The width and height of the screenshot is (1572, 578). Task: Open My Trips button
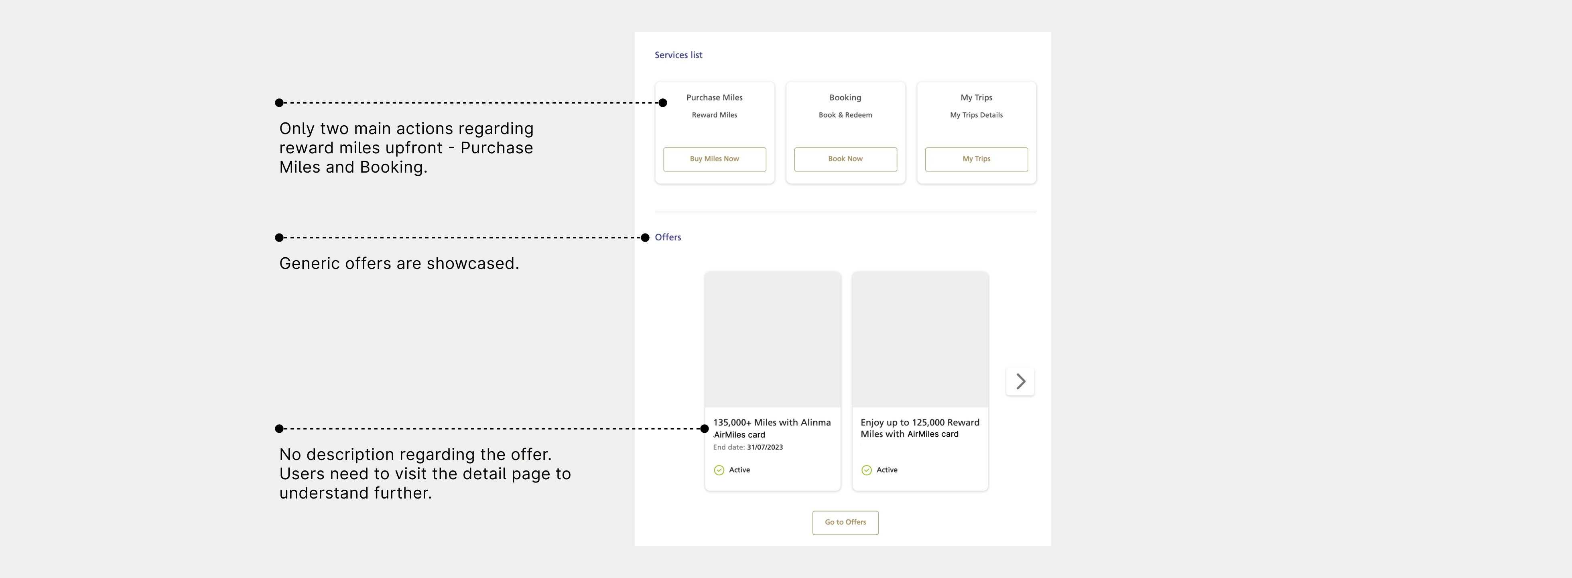point(977,159)
